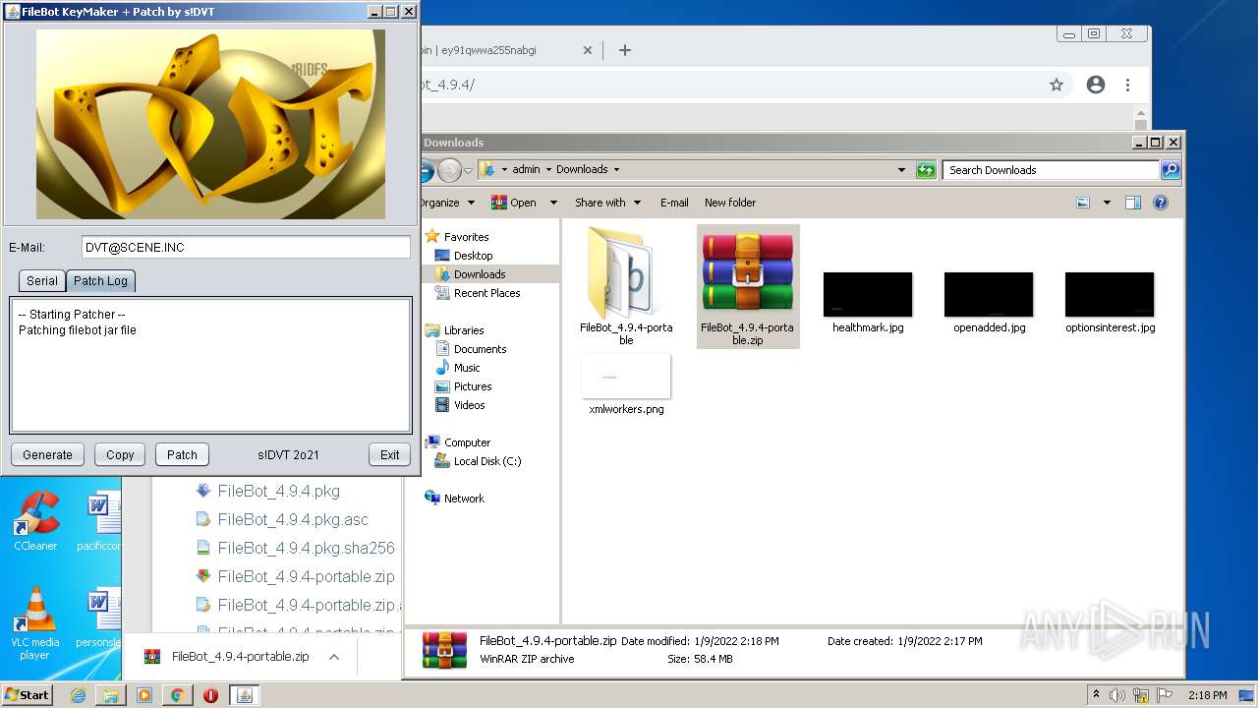Image resolution: width=1258 pixels, height=708 pixels.
Task: Click FileBot_4.9.4.pkg.asc link in browser
Action: [293, 519]
